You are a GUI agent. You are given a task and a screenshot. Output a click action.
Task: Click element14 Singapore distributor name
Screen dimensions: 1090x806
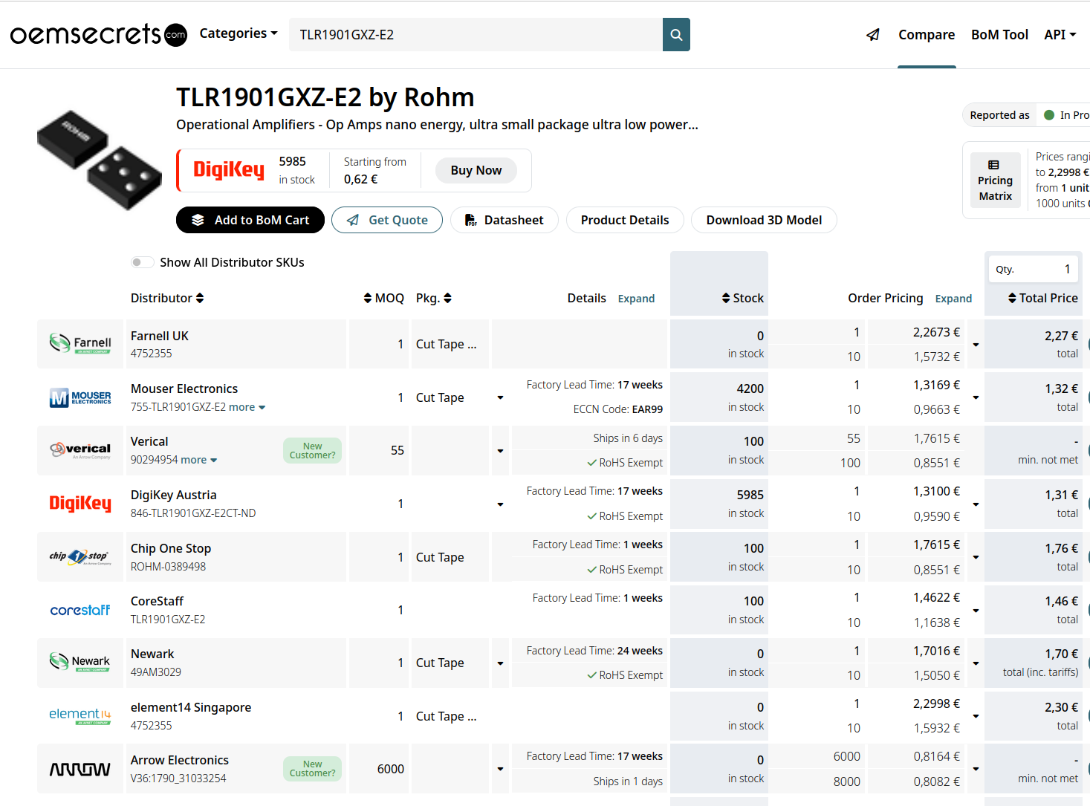[191, 707]
